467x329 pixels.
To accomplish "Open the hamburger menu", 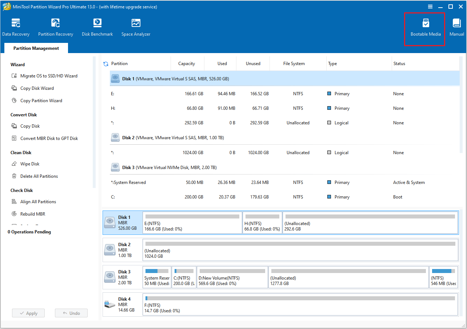I will click(430, 6).
